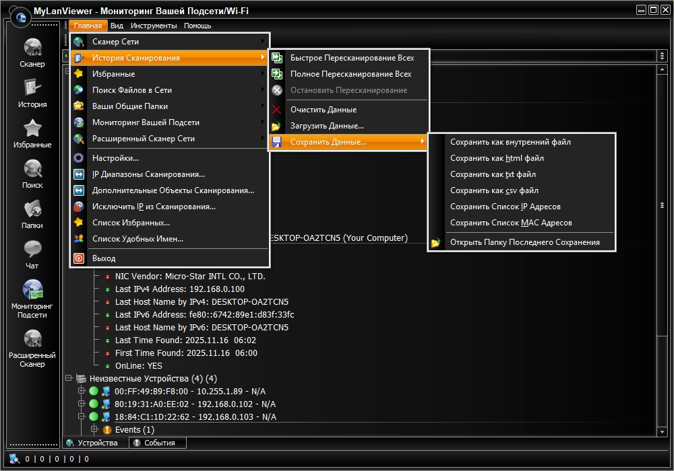674x471 pixels.
Task: Open the Вид menu
Action: [117, 26]
